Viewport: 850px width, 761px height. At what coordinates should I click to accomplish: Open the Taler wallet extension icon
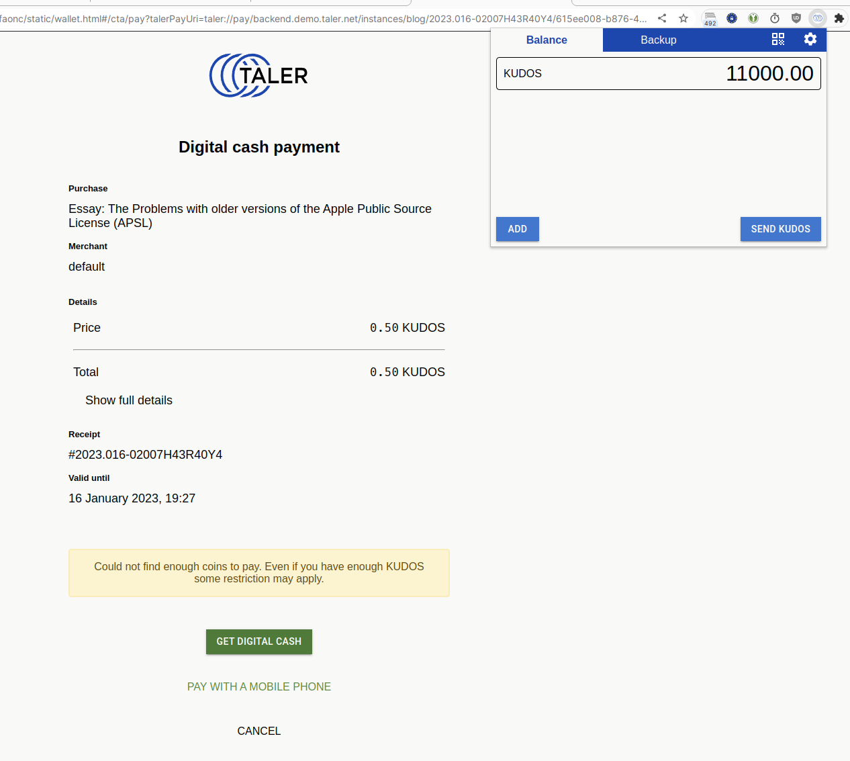tap(818, 18)
